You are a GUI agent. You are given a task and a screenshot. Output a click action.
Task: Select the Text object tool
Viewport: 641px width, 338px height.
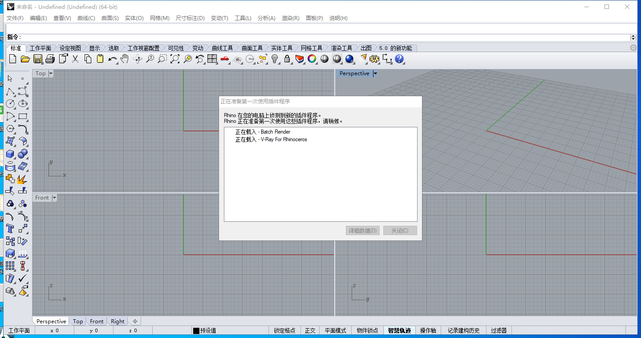10,228
